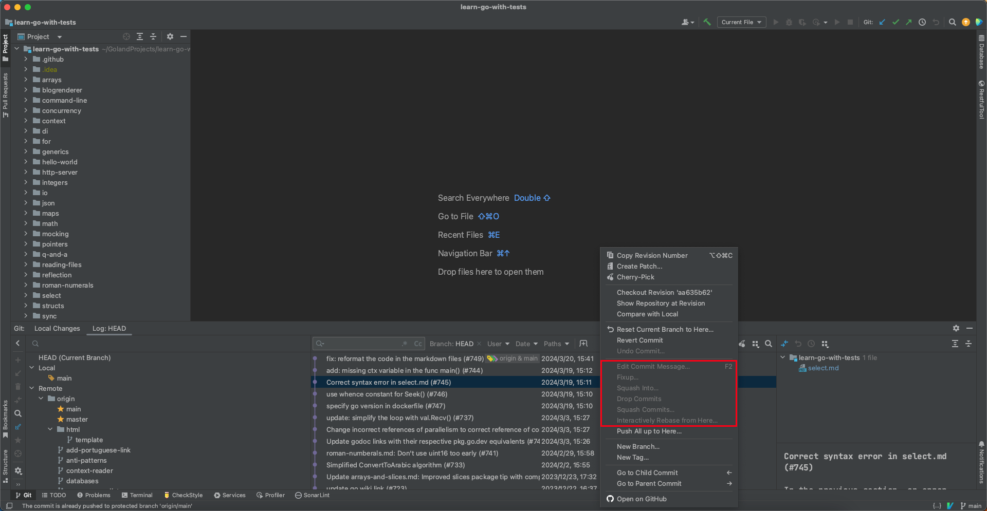Click find magnifier in log toolbar
Image resolution: width=987 pixels, height=511 pixels.
point(769,344)
